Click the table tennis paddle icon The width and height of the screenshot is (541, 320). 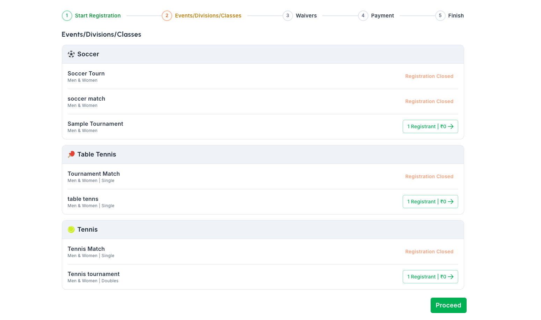coord(71,154)
